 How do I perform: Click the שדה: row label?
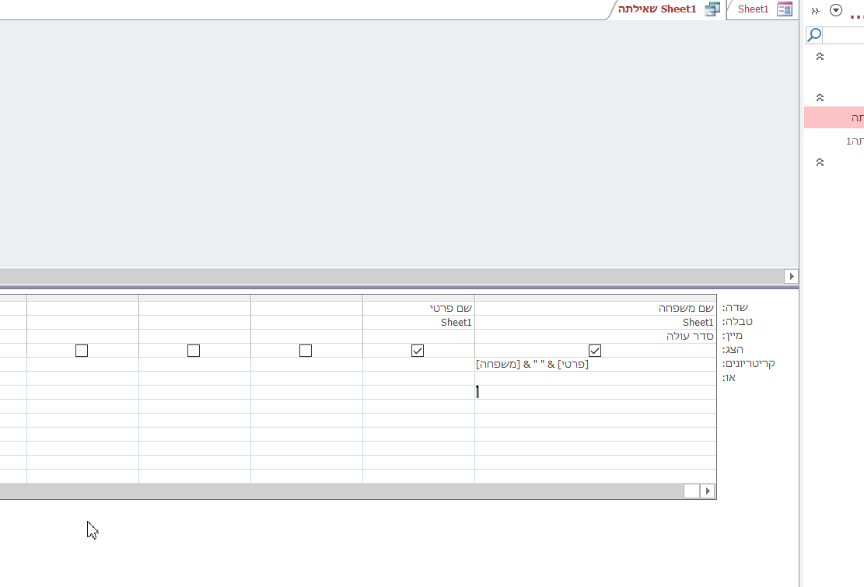click(x=735, y=308)
